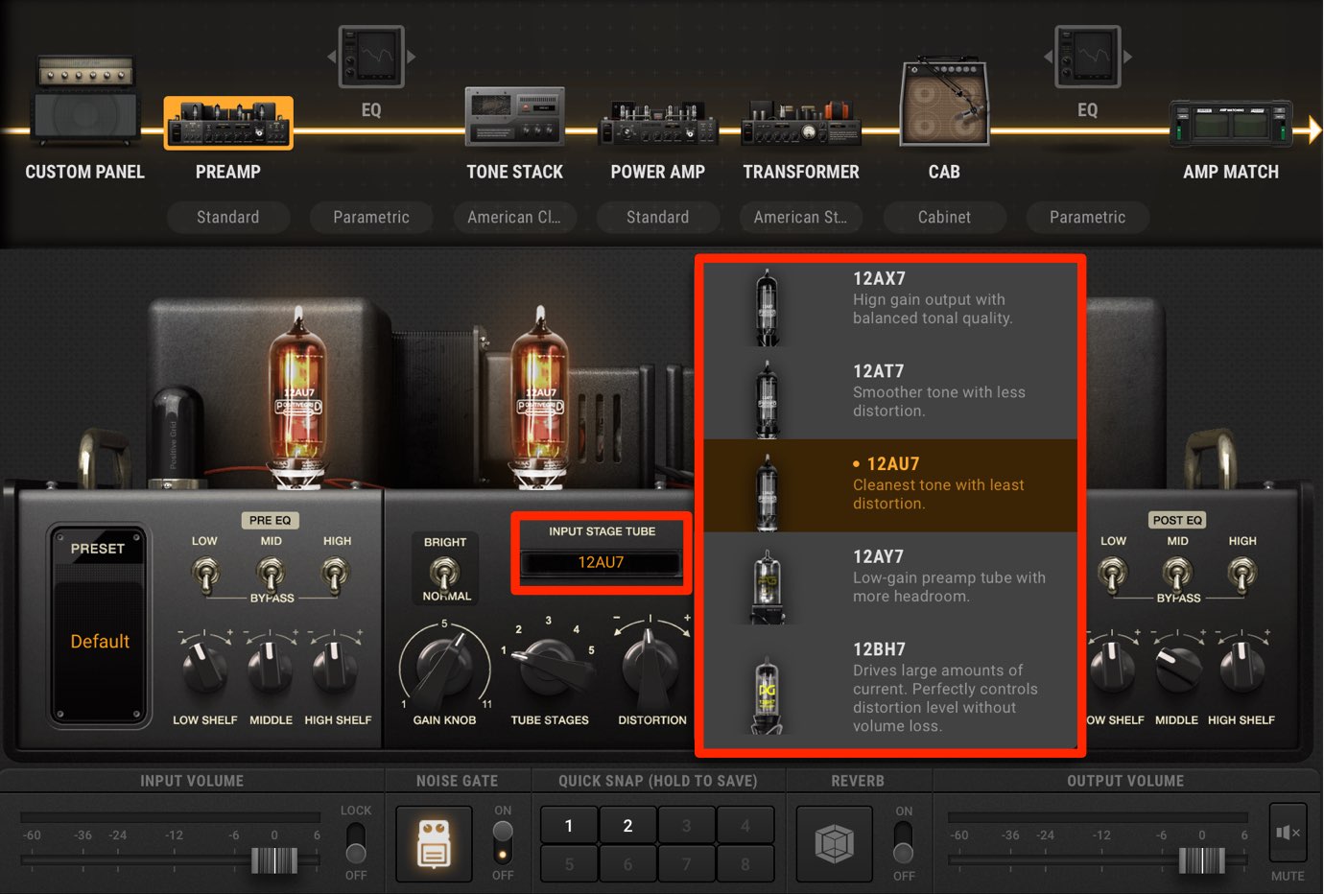Click the right glowing 12AU7 vacuum tube
This screenshot has width=1324, height=894.
coord(540,398)
